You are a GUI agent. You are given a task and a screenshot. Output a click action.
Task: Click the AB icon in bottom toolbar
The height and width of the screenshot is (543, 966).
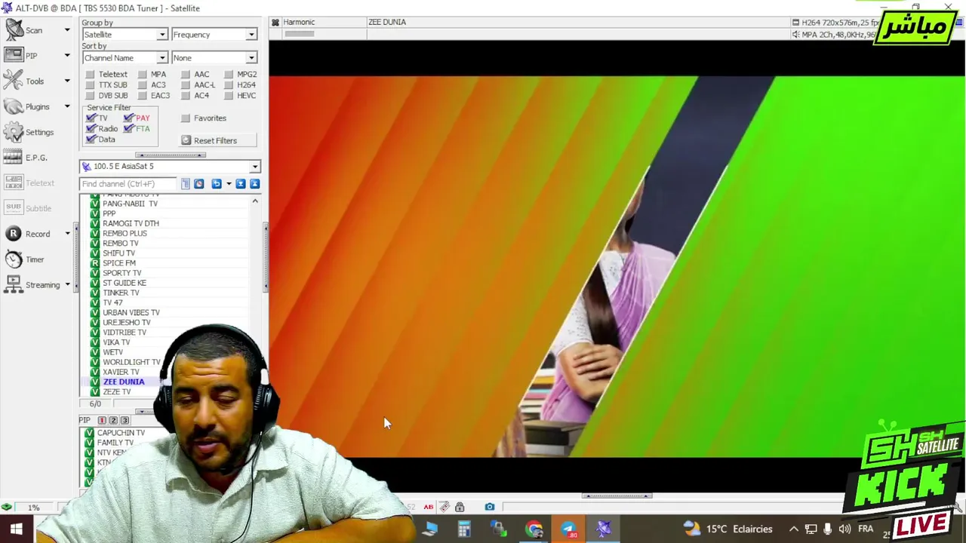tap(429, 507)
